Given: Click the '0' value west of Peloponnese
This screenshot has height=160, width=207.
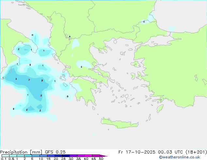Looking at the screenshot, I should click(x=68, y=97).
